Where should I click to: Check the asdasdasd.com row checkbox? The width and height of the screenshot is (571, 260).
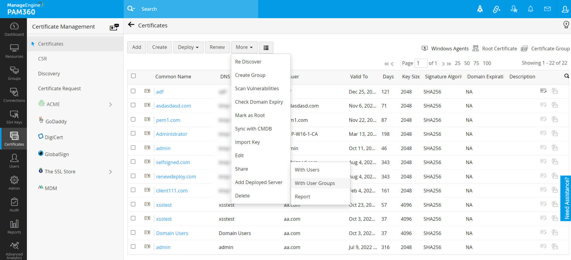point(133,105)
